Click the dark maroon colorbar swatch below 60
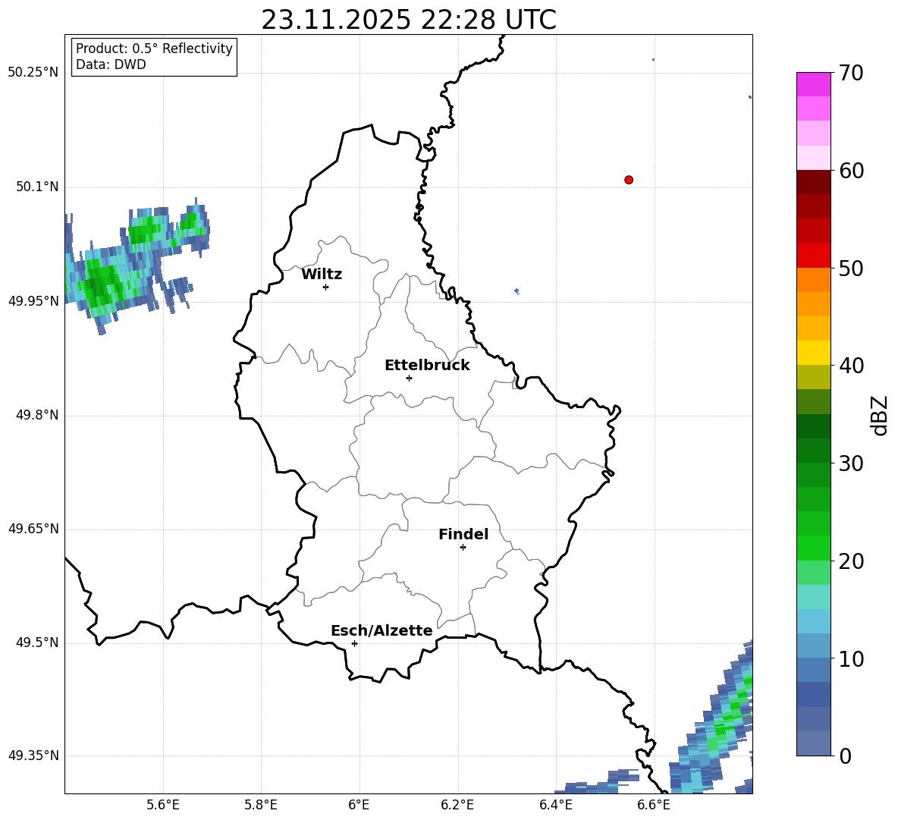The height and width of the screenshot is (820, 898). point(813,182)
